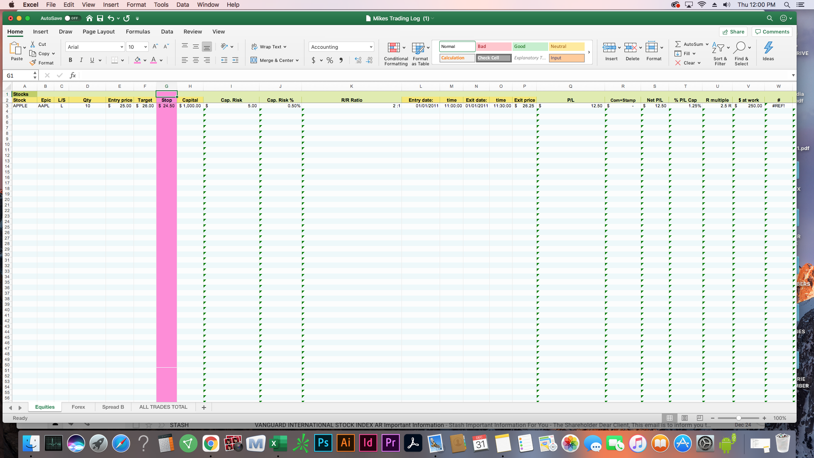Viewport: 814px width, 458px height.
Task: Open the Comments pane button
Action: click(772, 32)
